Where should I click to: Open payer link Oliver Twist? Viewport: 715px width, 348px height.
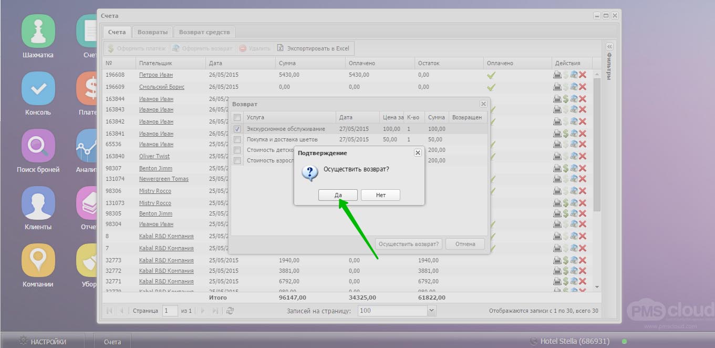click(x=154, y=156)
